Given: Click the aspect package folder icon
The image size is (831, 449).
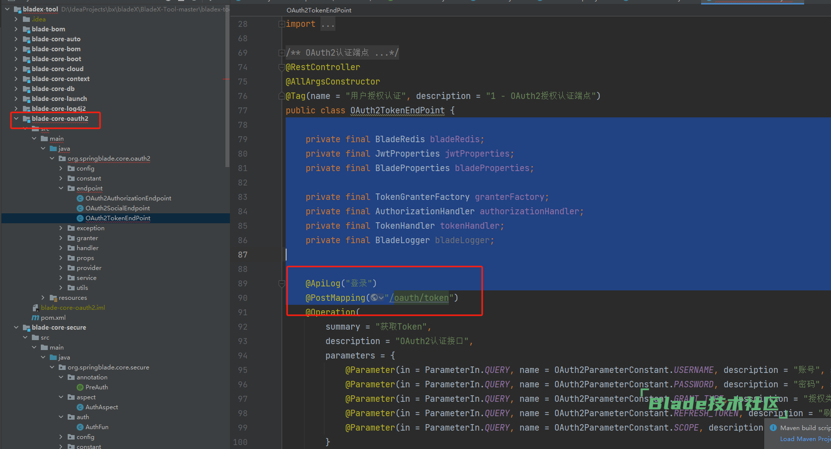Looking at the screenshot, I should pyautogui.click(x=71, y=397).
